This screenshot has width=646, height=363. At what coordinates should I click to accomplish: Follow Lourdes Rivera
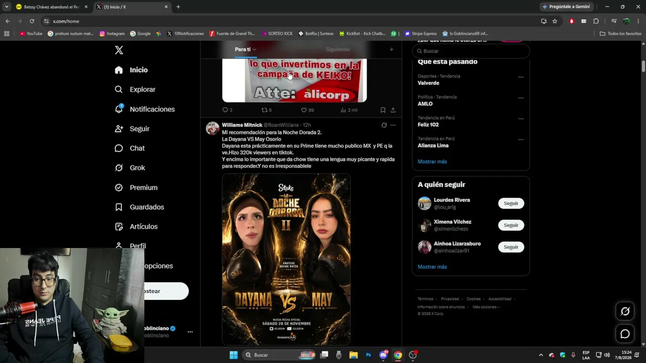pos(511,203)
